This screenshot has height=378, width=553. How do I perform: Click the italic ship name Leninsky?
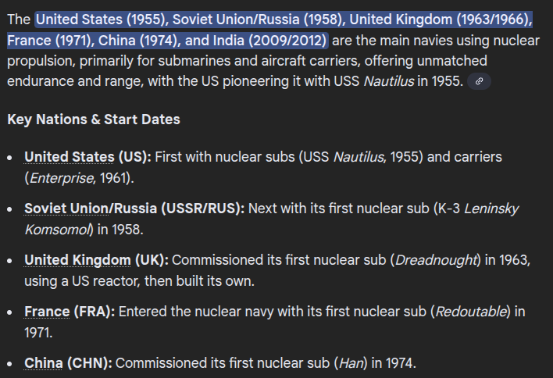tap(491, 209)
